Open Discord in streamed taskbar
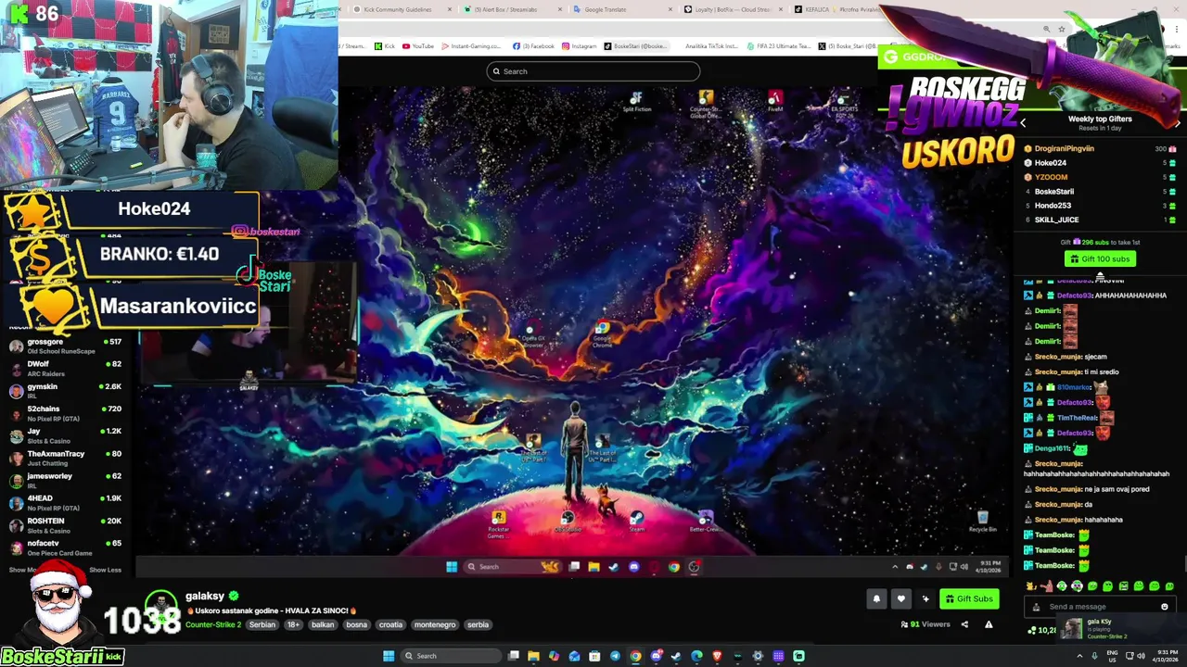 point(633,567)
